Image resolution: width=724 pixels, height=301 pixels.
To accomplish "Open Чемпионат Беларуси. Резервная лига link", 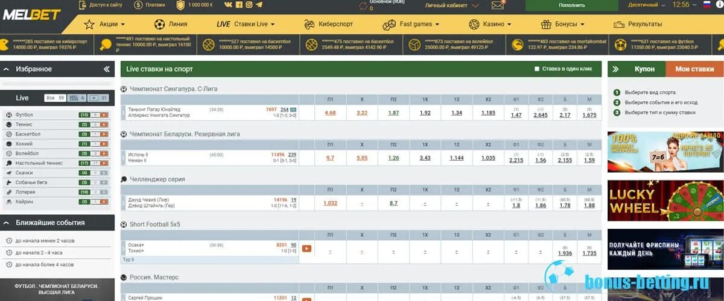I will pyautogui.click(x=185, y=134).
